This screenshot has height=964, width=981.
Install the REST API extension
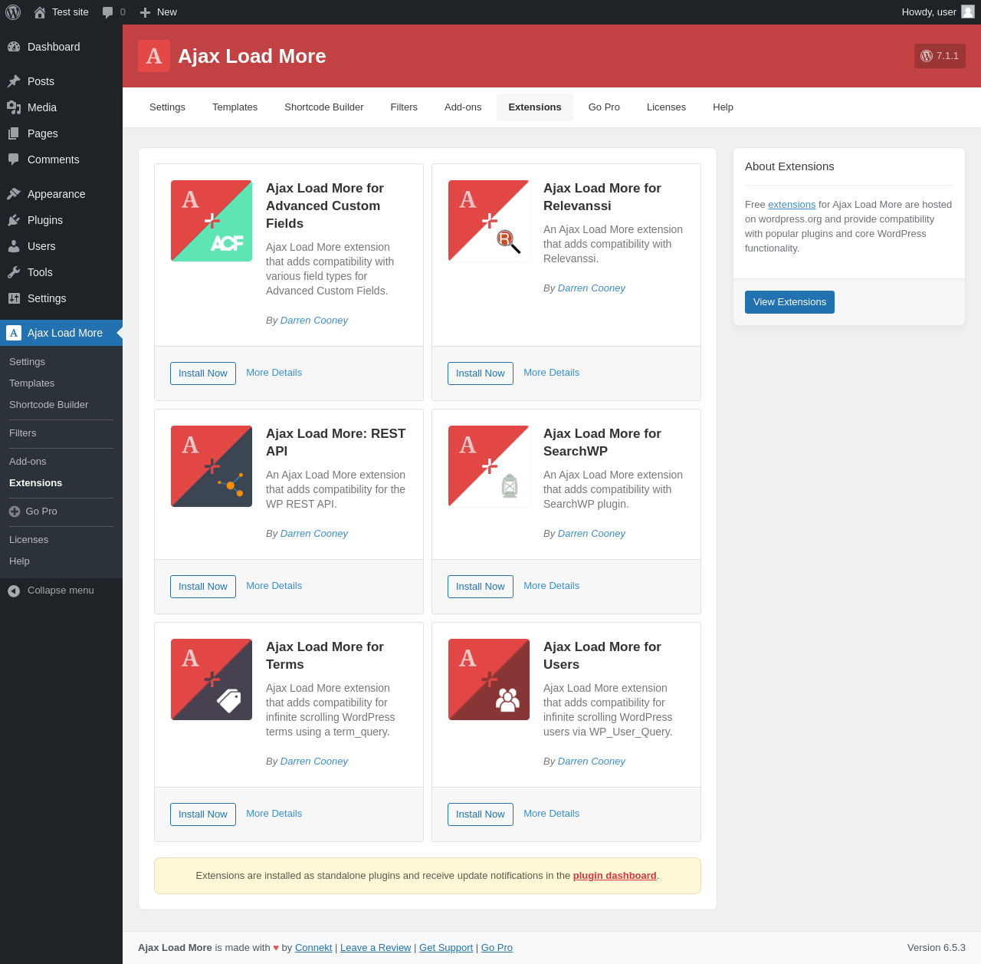[203, 587]
